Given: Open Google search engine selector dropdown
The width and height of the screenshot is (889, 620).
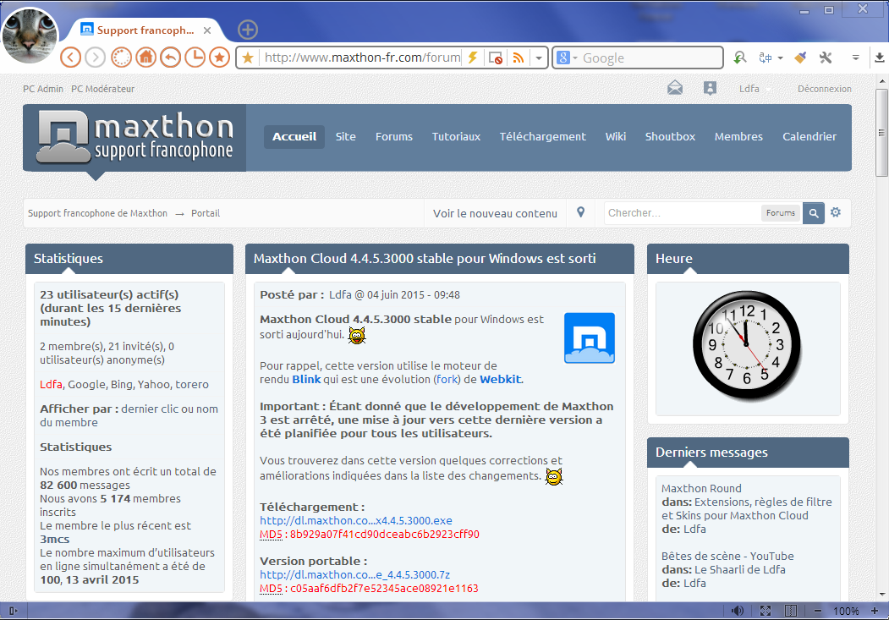Looking at the screenshot, I should point(567,58).
